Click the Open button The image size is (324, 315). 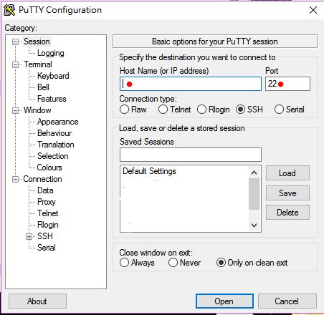coord(224,301)
